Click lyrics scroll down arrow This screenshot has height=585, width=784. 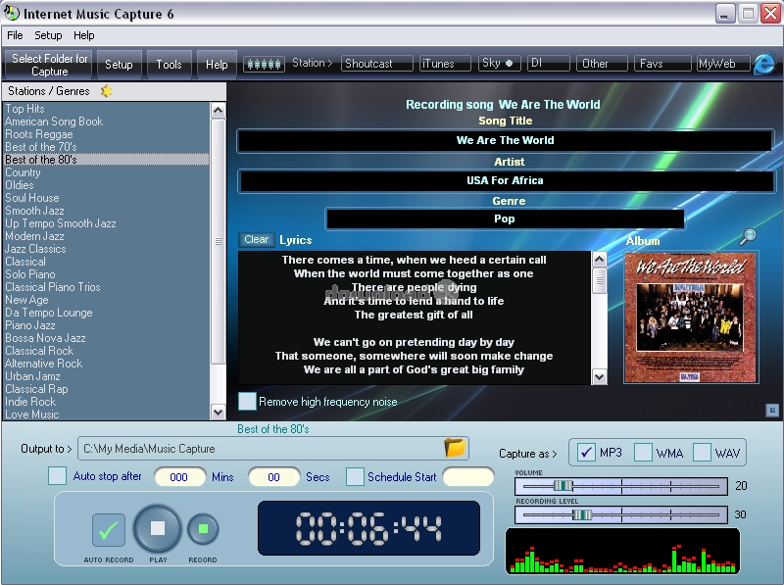pos(599,376)
